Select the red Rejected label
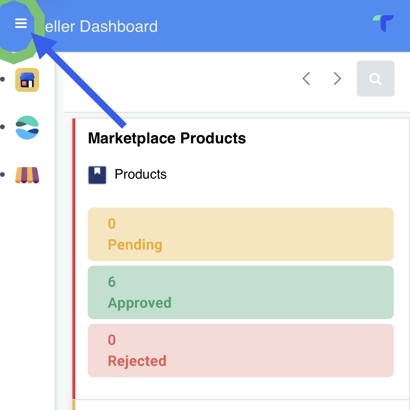Image resolution: width=410 pixels, height=410 pixels. coord(137,361)
